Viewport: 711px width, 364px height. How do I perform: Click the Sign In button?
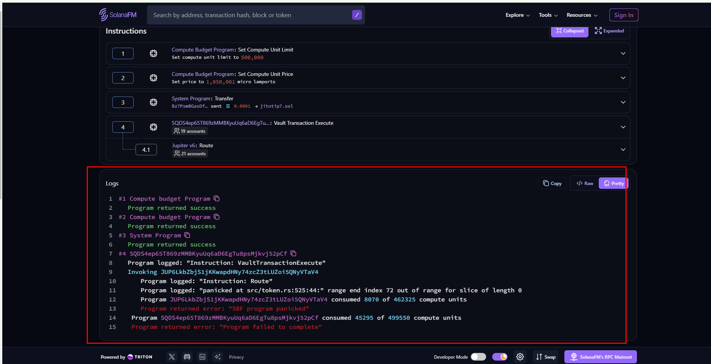(x=624, y=15)
